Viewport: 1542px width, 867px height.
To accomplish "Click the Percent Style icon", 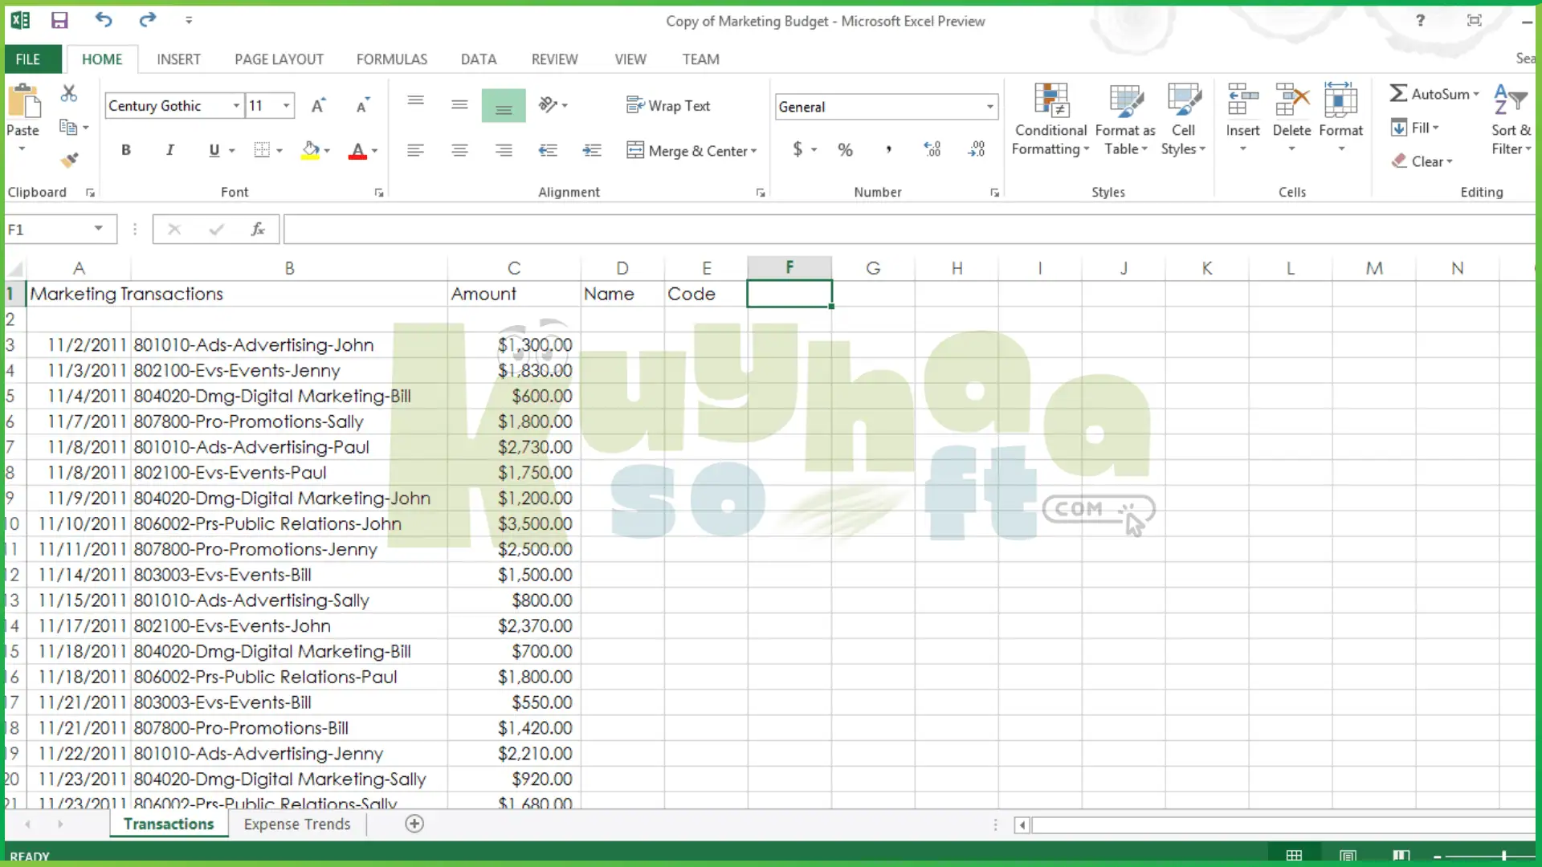I will pyautogui.click(x=845, y=150).
